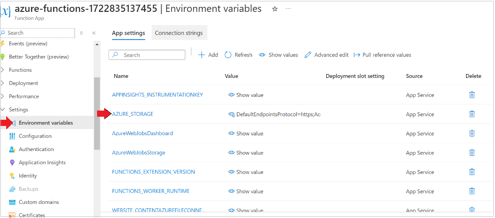Image resolution: width=495 pixels, height=218 pixels.
Task: Click the Custom domains icon
Action: 12,202
